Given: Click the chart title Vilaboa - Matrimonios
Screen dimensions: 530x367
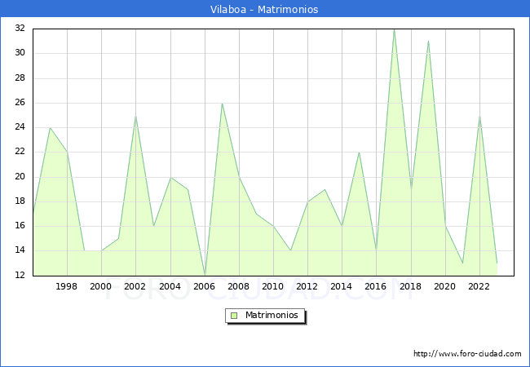Looking at the screenshot, I should pos(265,10).
